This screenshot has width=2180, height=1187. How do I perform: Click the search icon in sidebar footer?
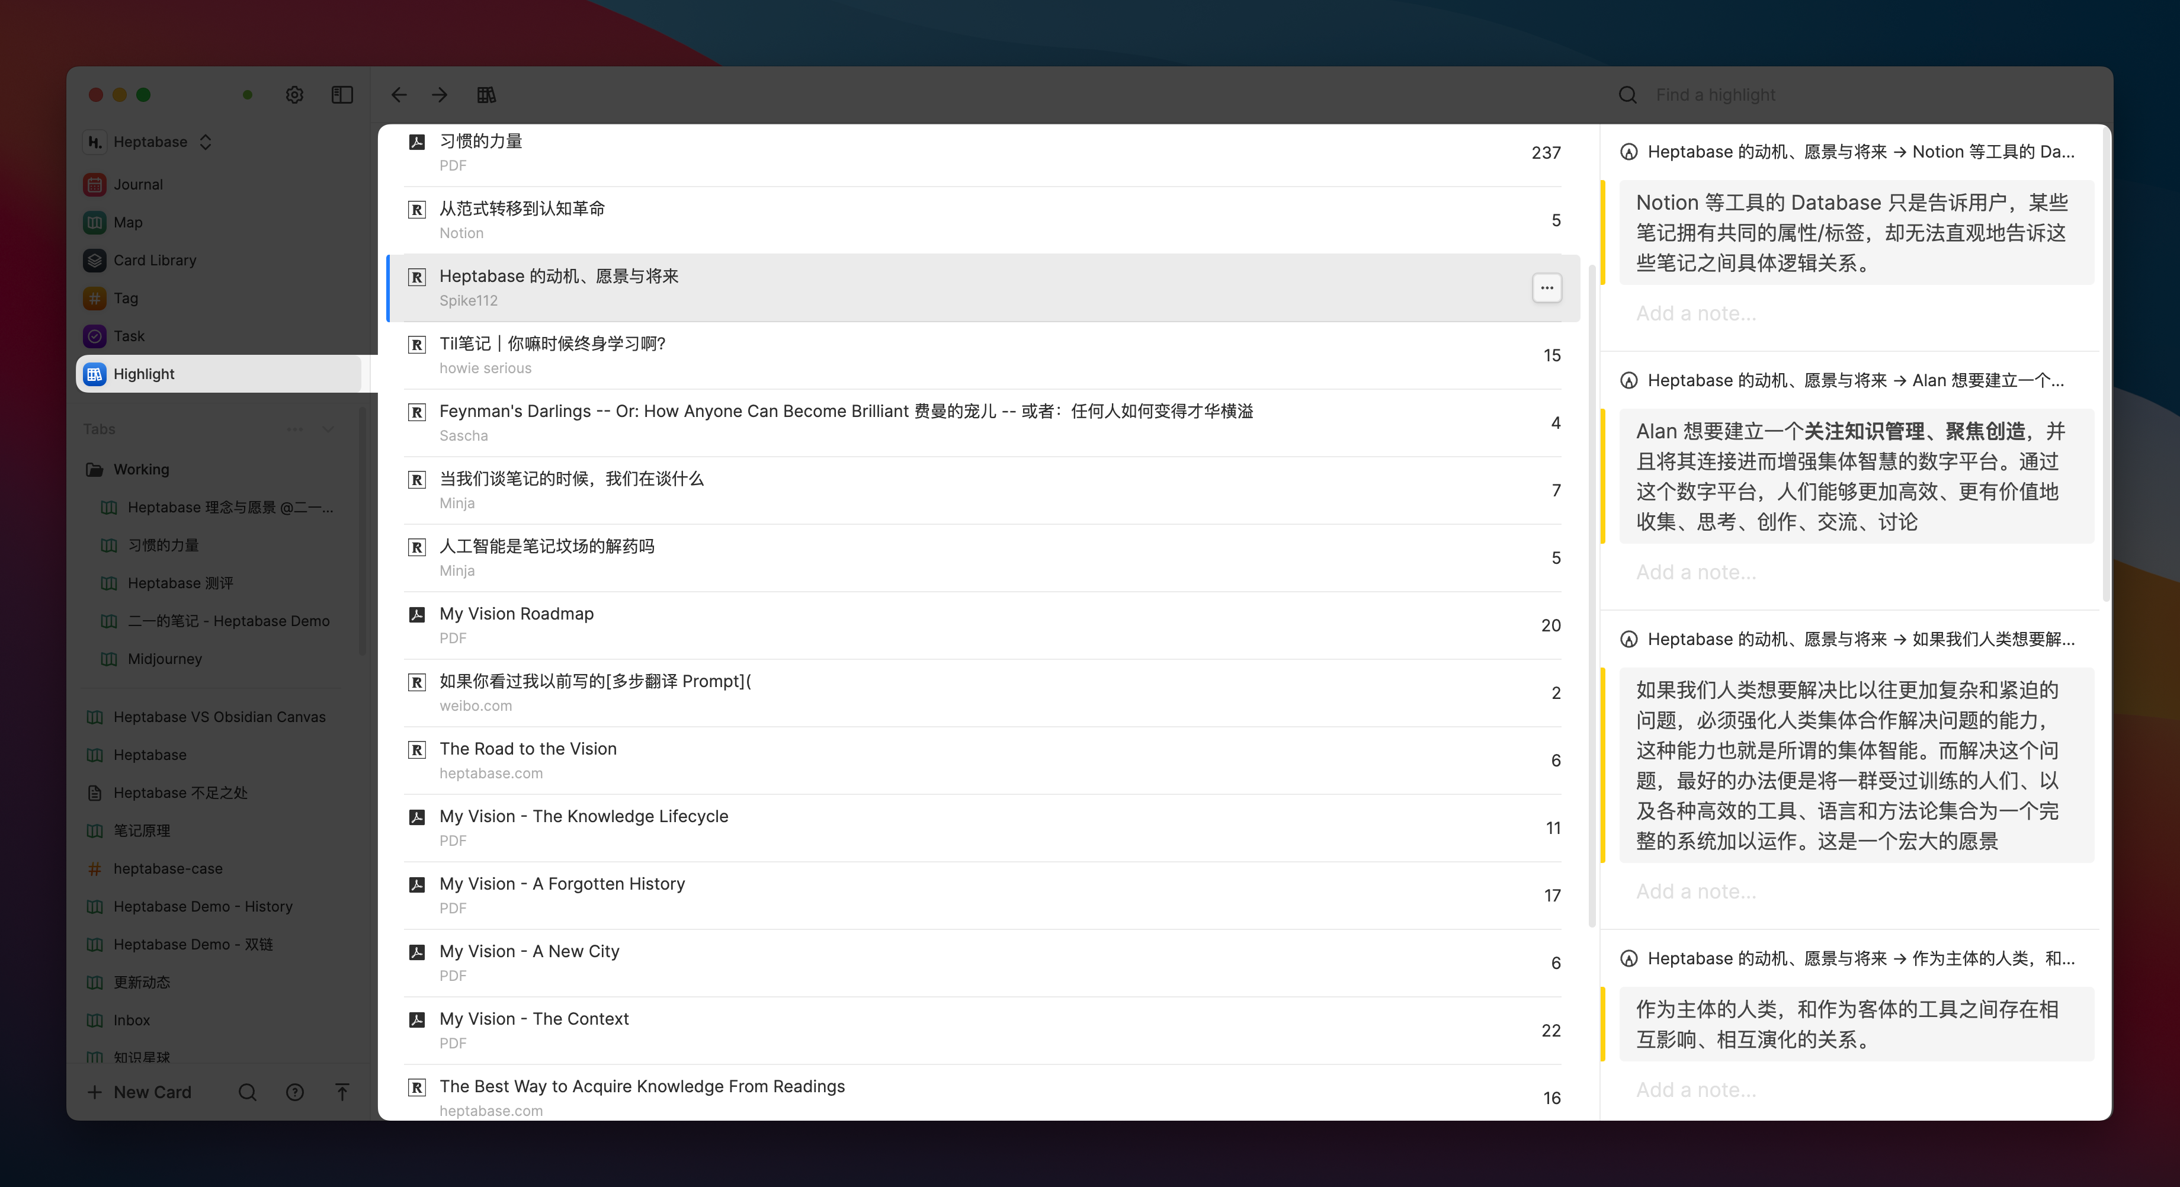[x=247, y=1092]
